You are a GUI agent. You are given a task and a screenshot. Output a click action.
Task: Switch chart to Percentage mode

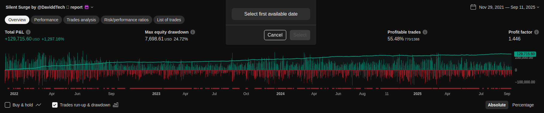point(523,105)
